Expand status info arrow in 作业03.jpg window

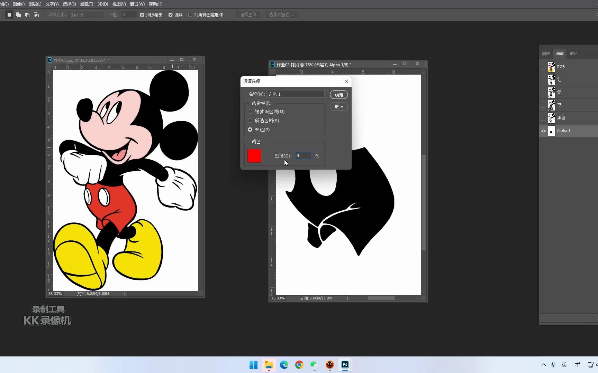pyautogui.click(x=125, y=294)
